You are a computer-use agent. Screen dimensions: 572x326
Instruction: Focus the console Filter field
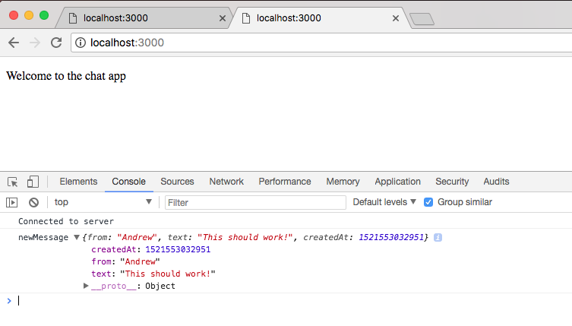coord(255,202)
